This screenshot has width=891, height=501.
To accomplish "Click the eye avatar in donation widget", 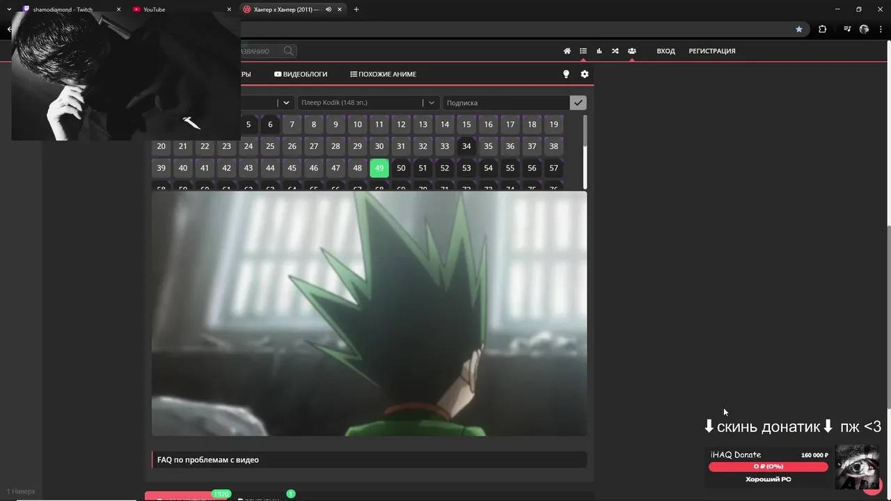I will click(856, 468).
